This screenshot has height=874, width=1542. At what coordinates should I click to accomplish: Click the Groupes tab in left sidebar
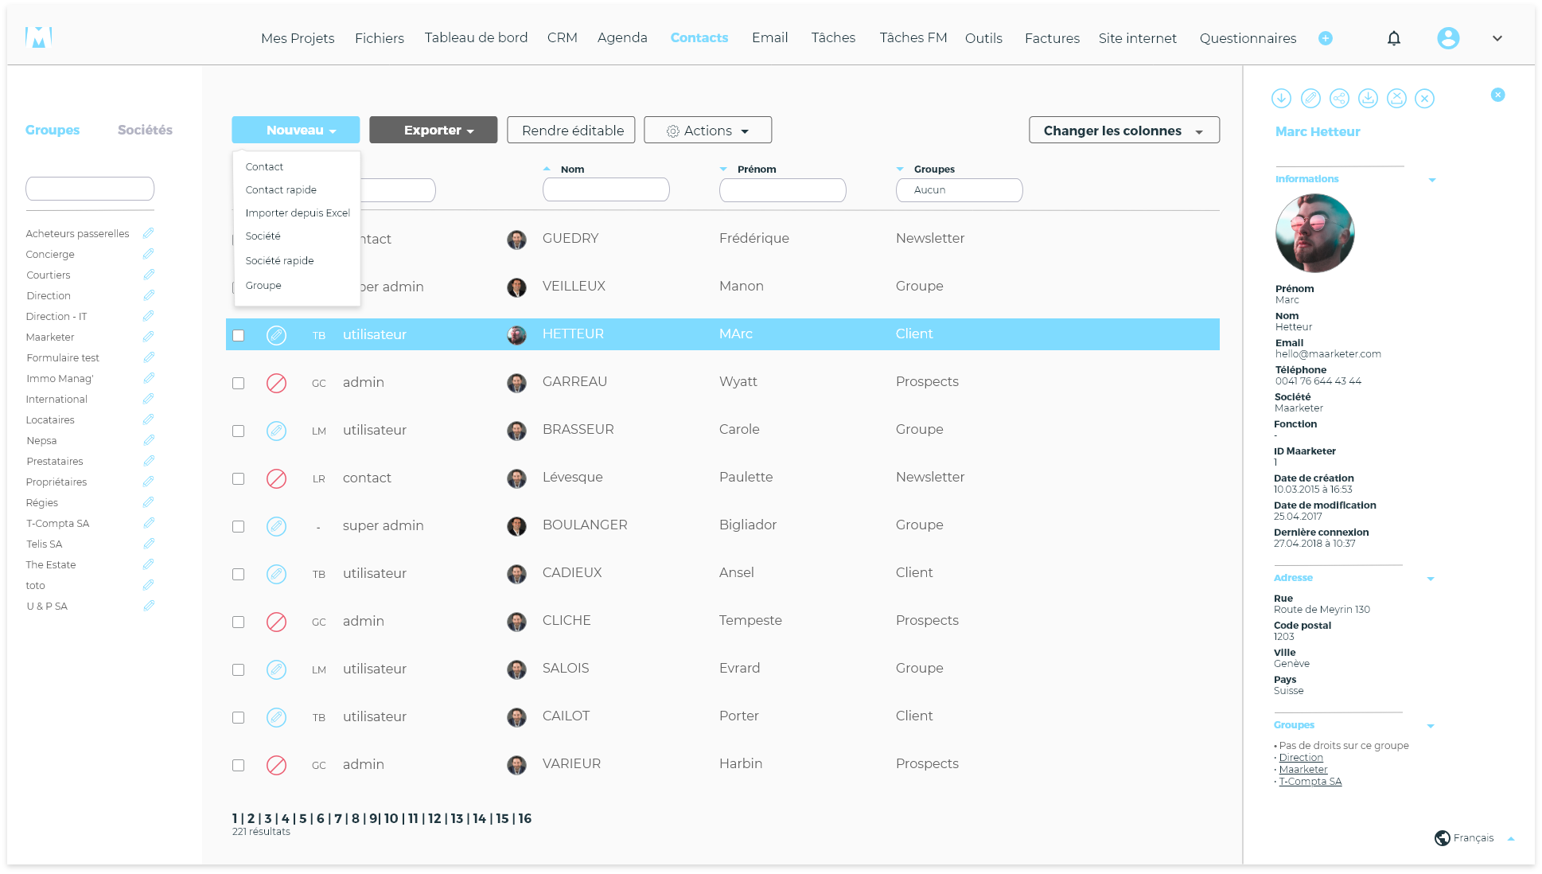click(53, 129)
